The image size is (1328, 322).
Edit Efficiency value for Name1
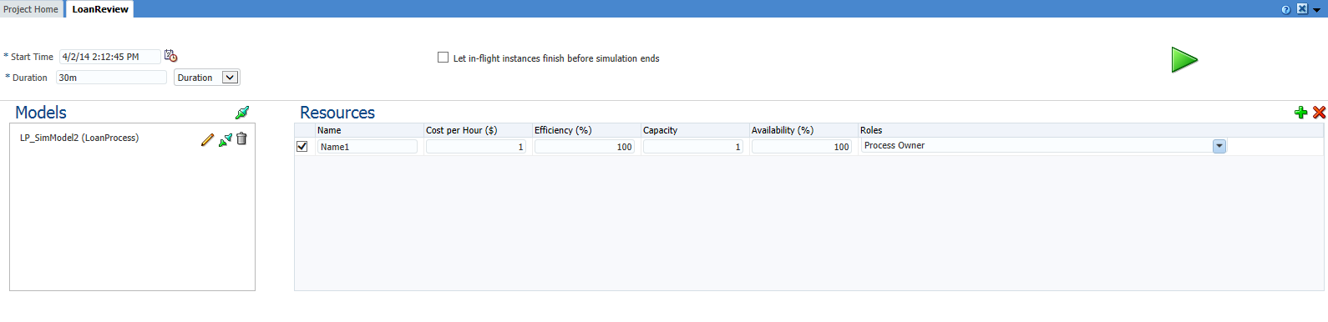point(585,147)
